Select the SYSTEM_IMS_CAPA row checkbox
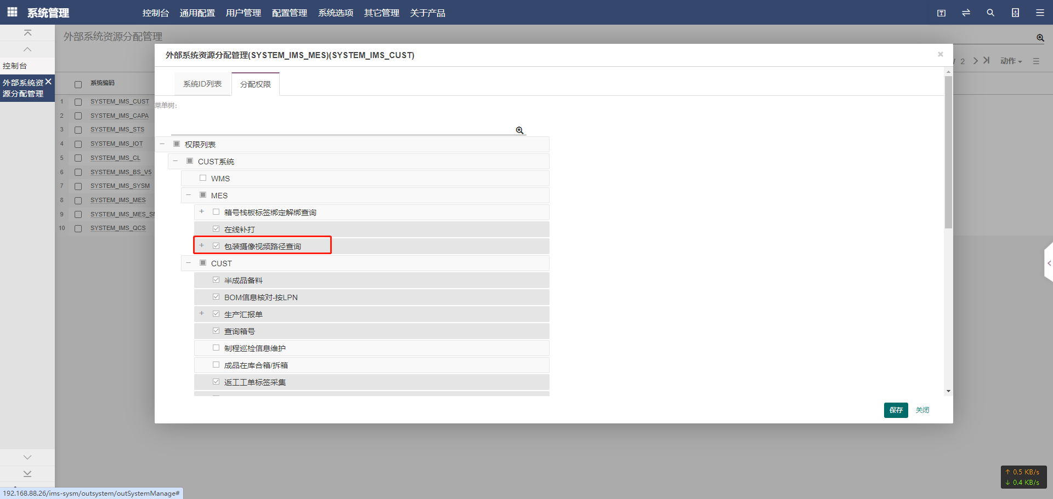 (78, 116)
